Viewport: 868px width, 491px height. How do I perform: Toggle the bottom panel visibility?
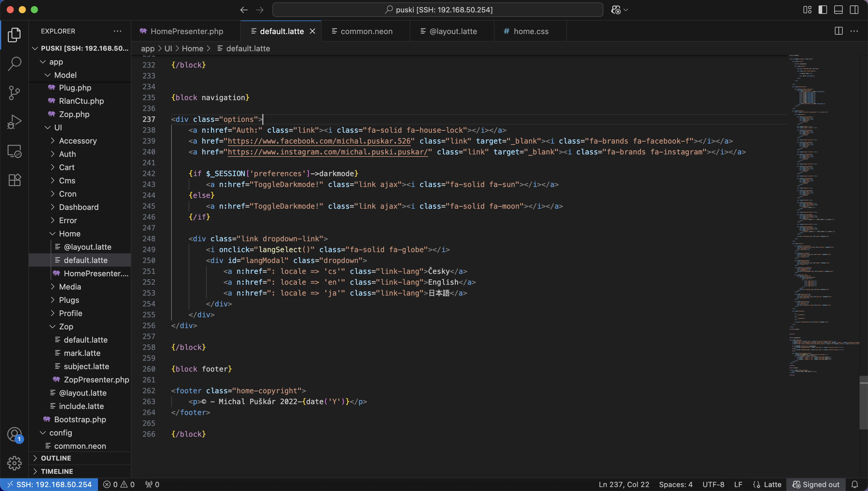tap(838, 10)
